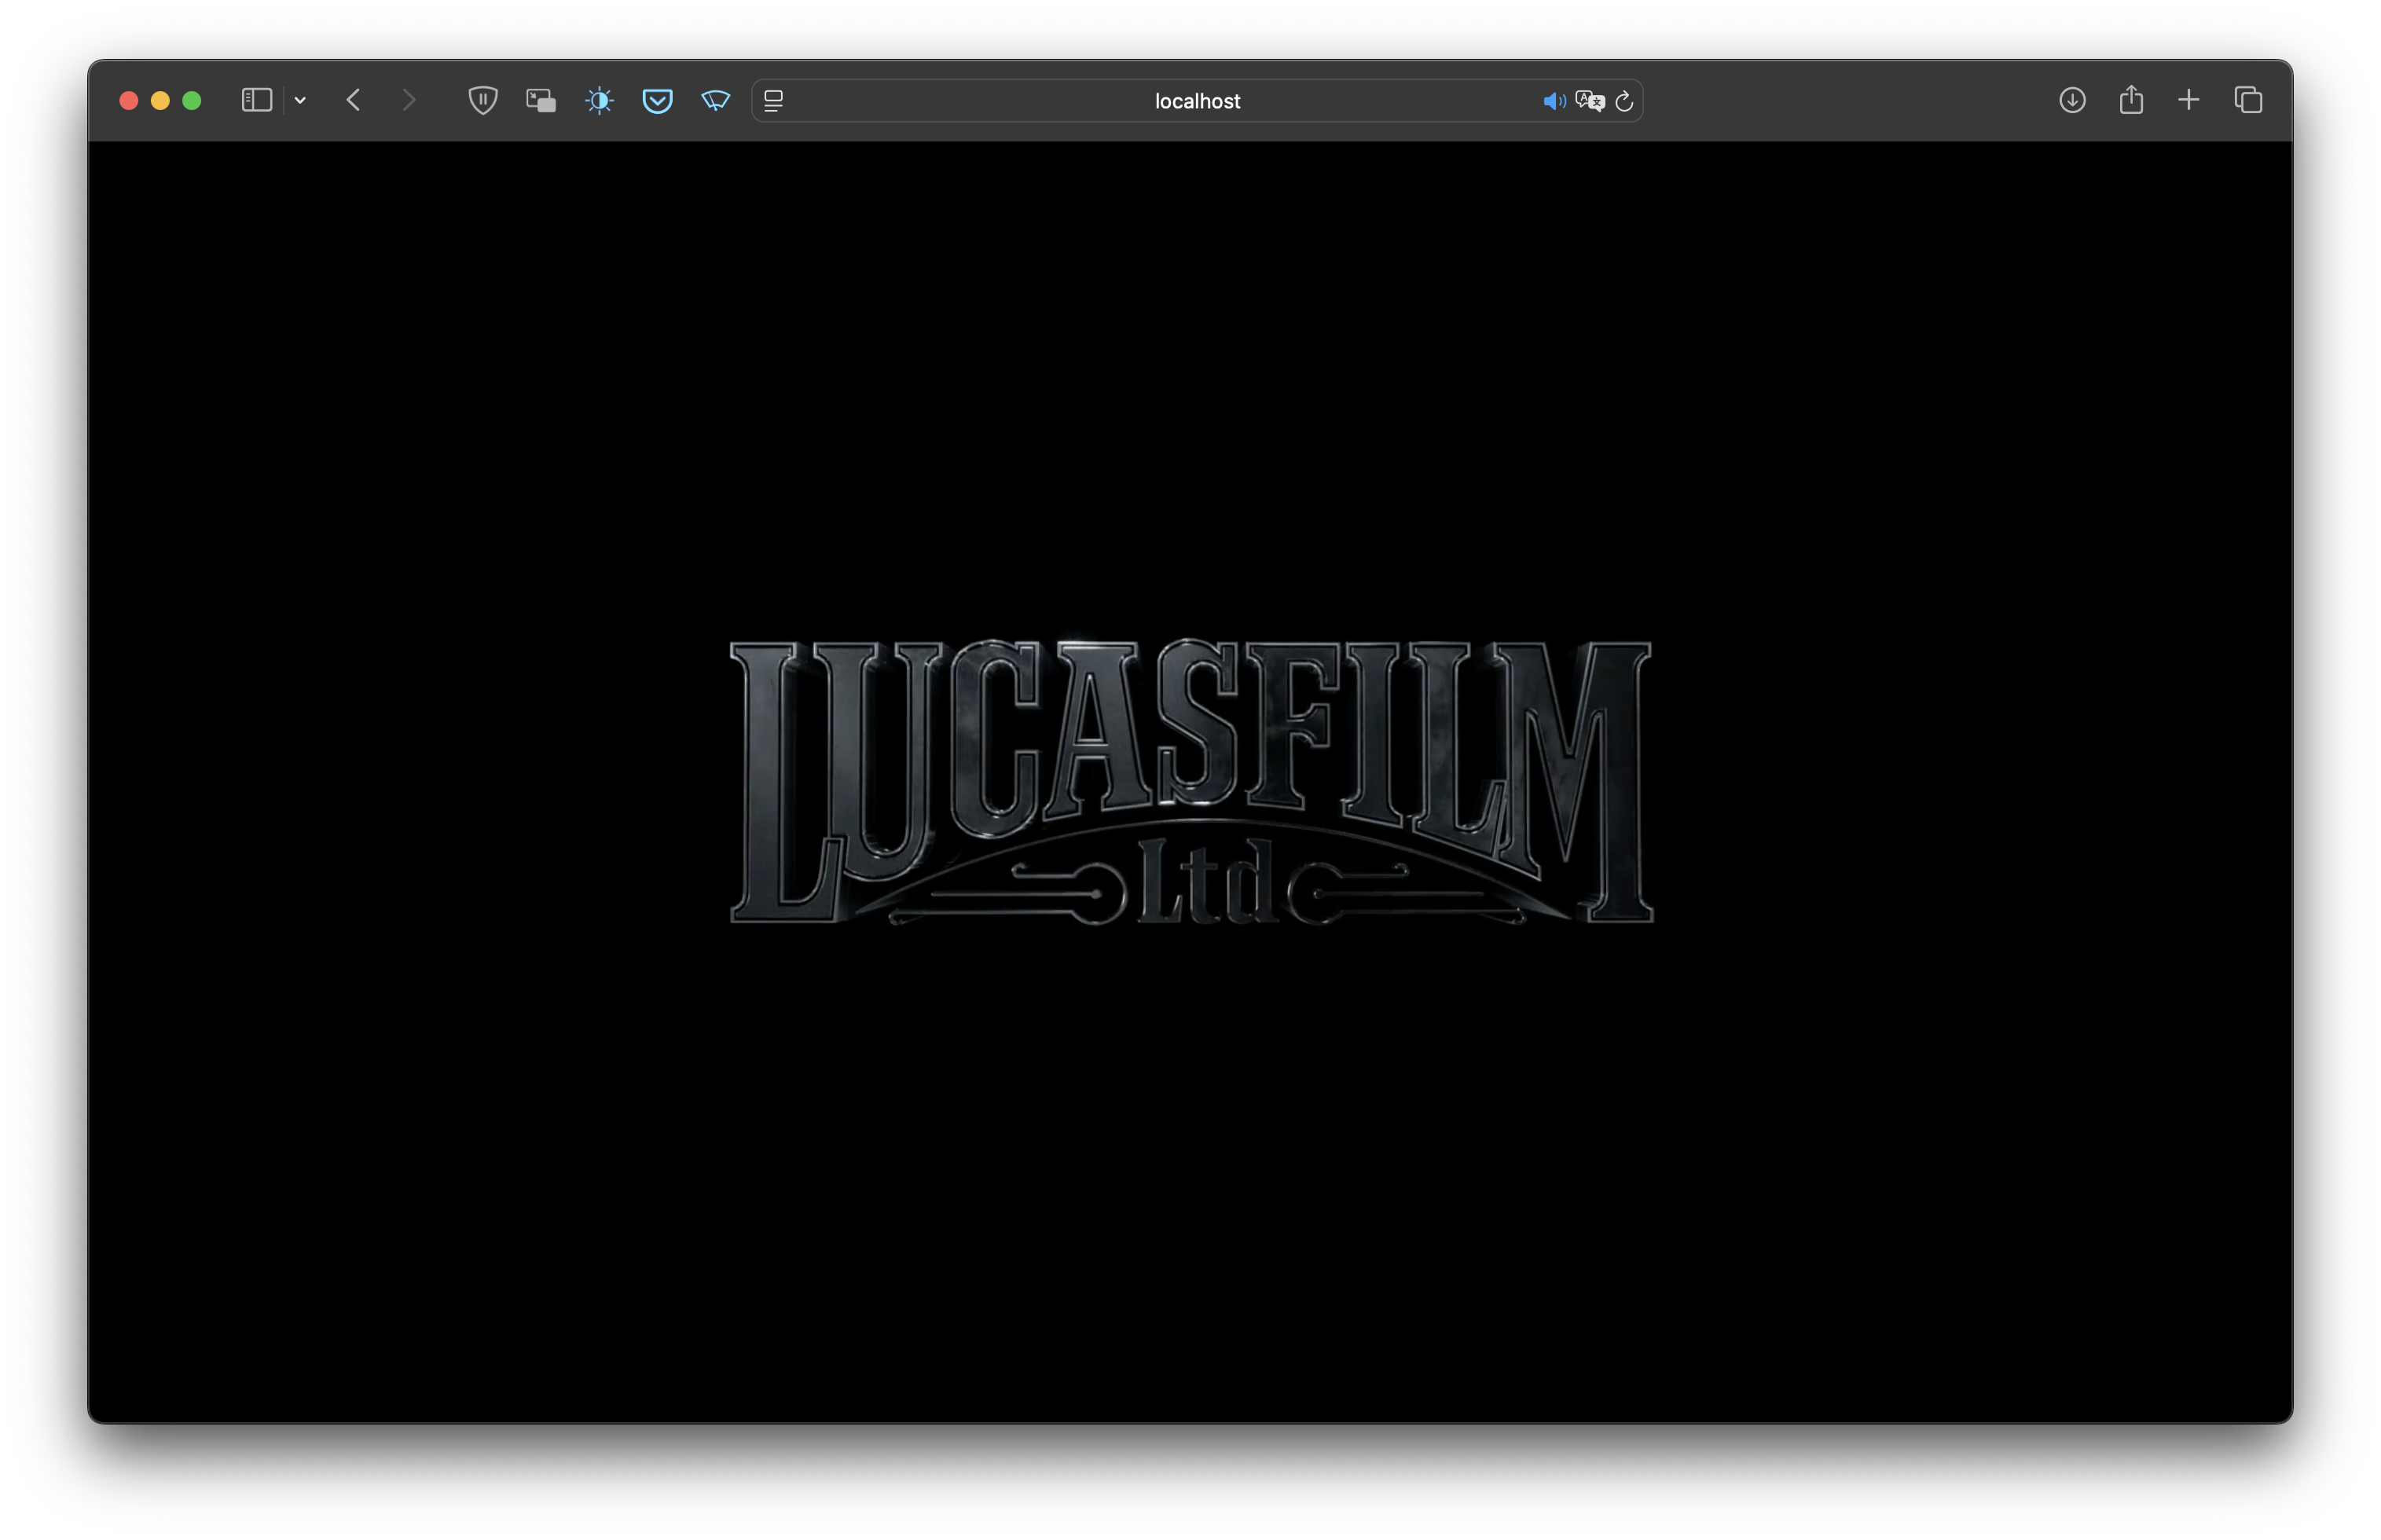Toggle the brightness dark mode extension
The width and height of the screenshot is (2381, 1540).
[x=599, y=100]
